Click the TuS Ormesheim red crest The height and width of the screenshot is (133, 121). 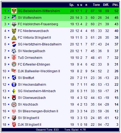pos(14,58)
